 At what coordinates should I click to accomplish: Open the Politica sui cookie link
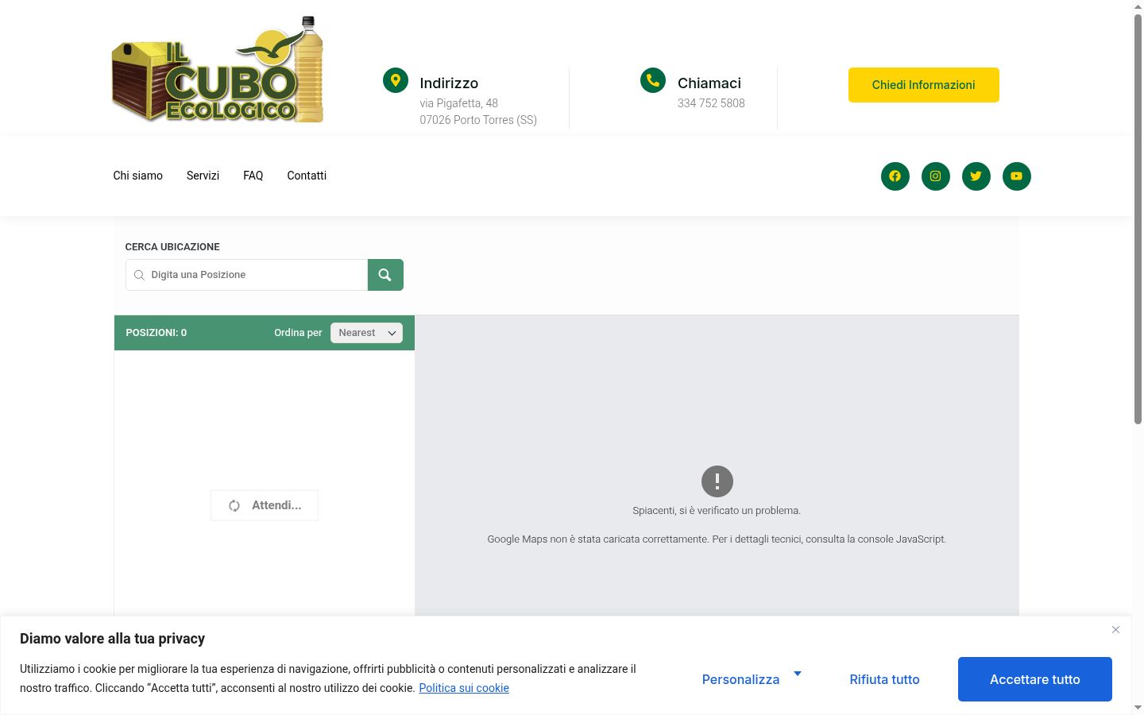point(464,688)
